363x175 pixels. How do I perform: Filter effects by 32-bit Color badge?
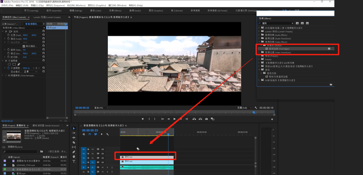coord(302,23)
